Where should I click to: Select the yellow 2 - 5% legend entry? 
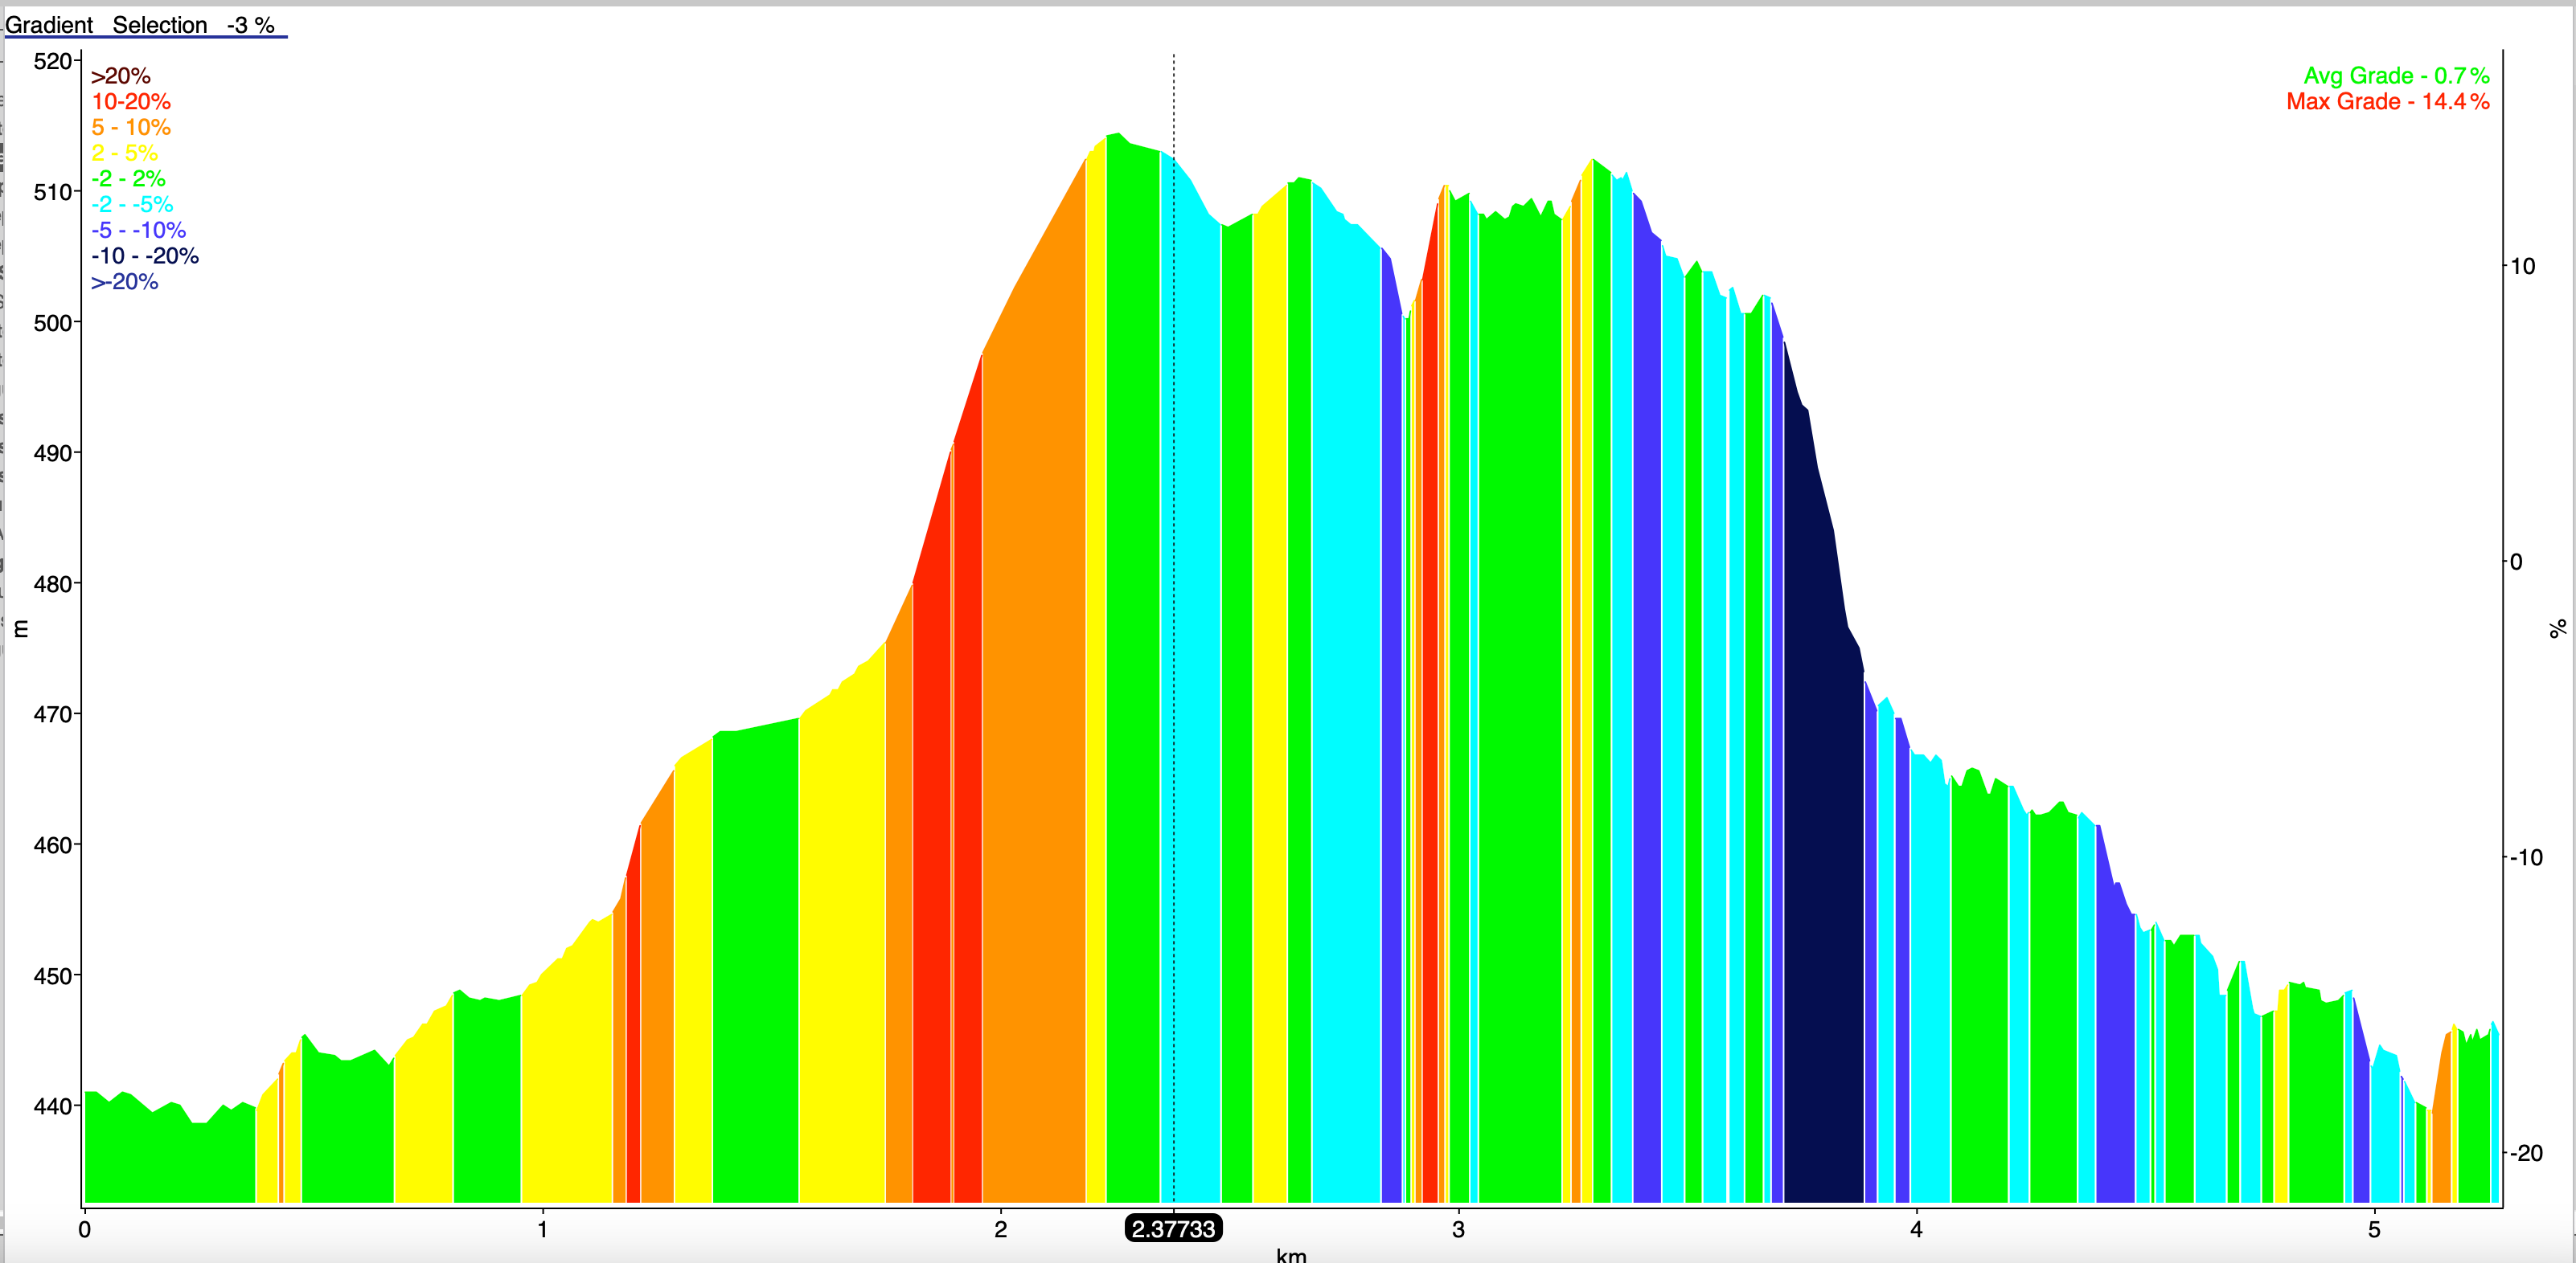[x=125, y=153]
